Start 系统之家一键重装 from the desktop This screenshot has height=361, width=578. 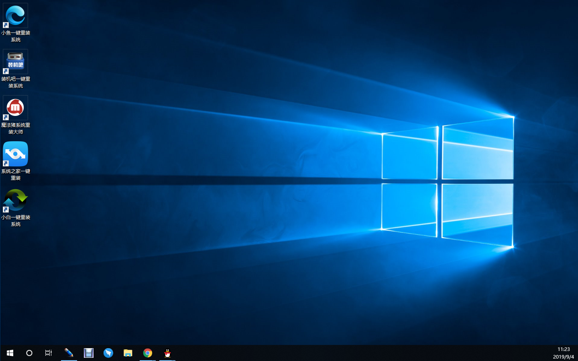coord(15,154)
